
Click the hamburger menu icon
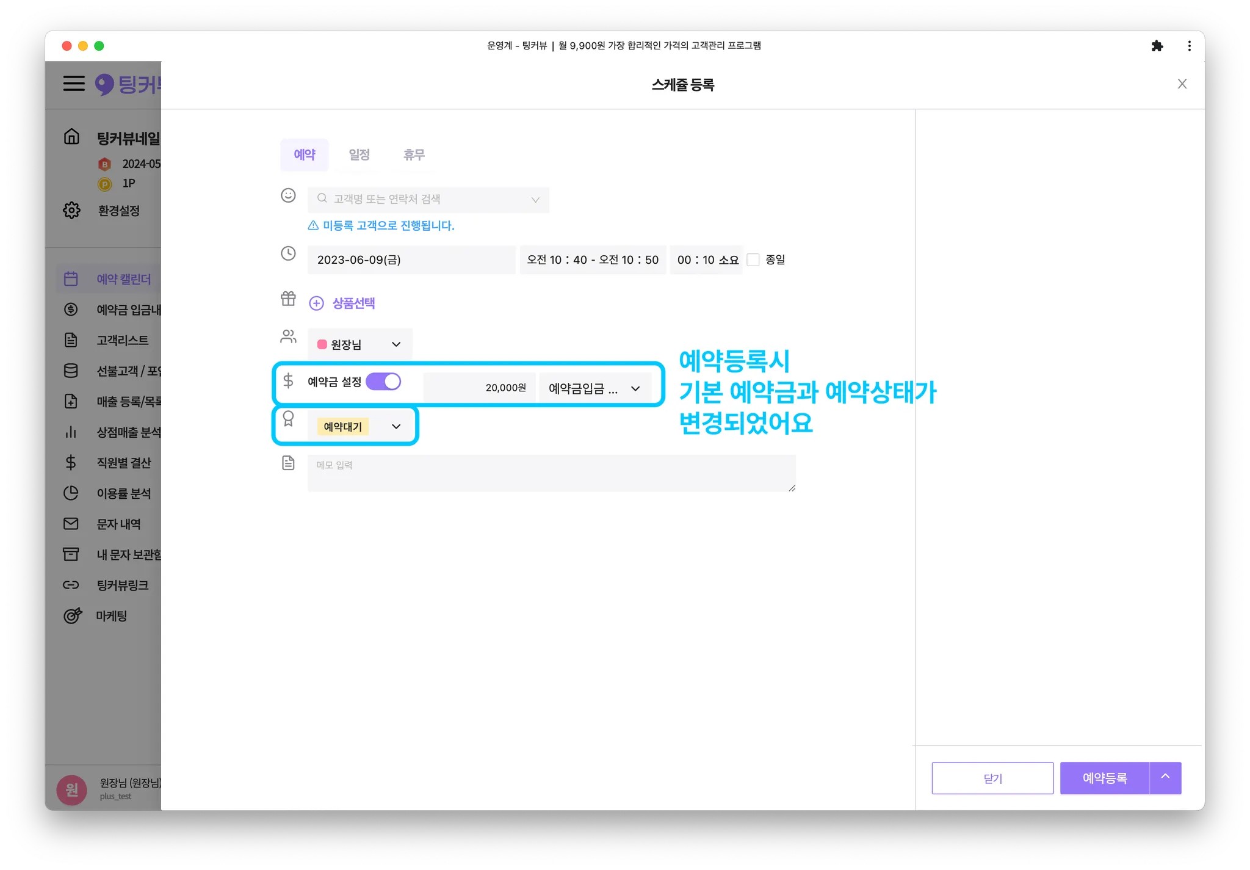point(74,83)
